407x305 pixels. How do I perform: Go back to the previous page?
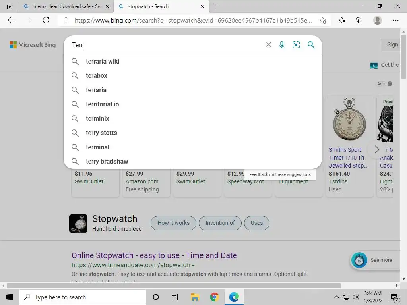(x=11, y=20)
